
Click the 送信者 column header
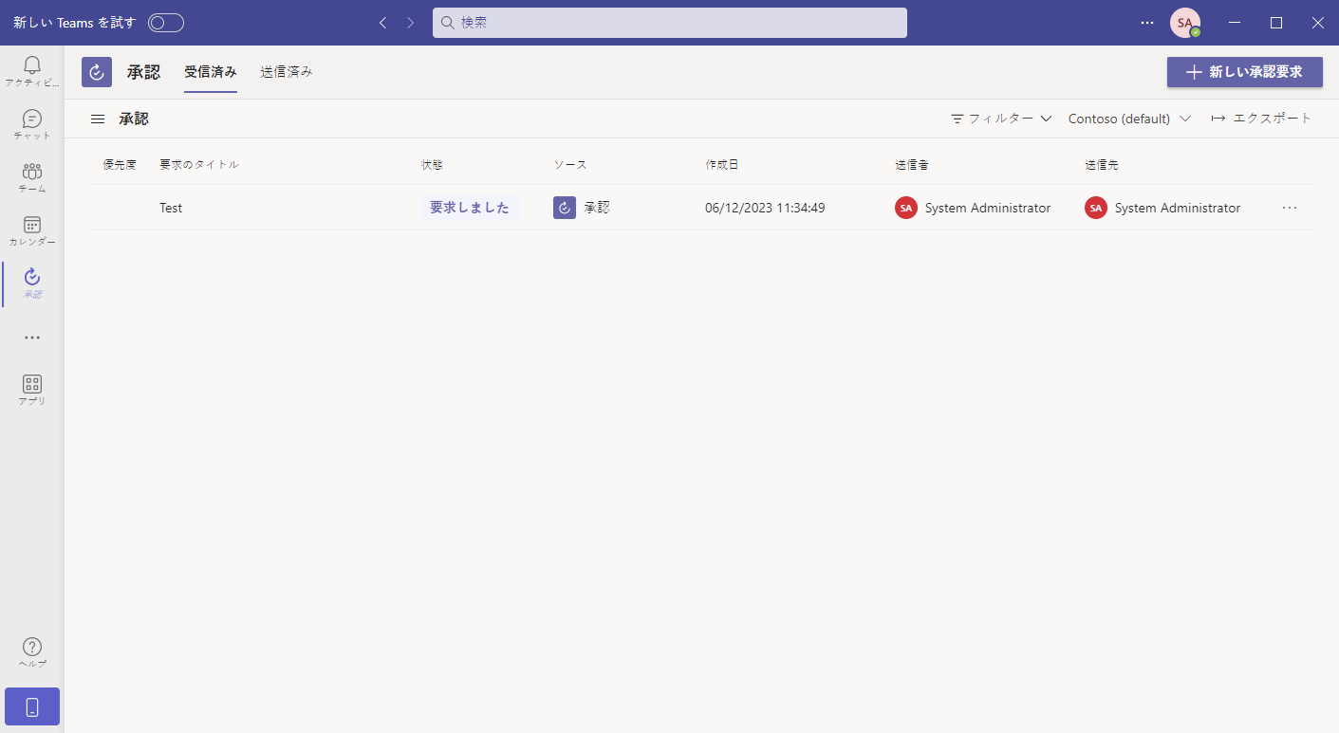click(912, 165)
